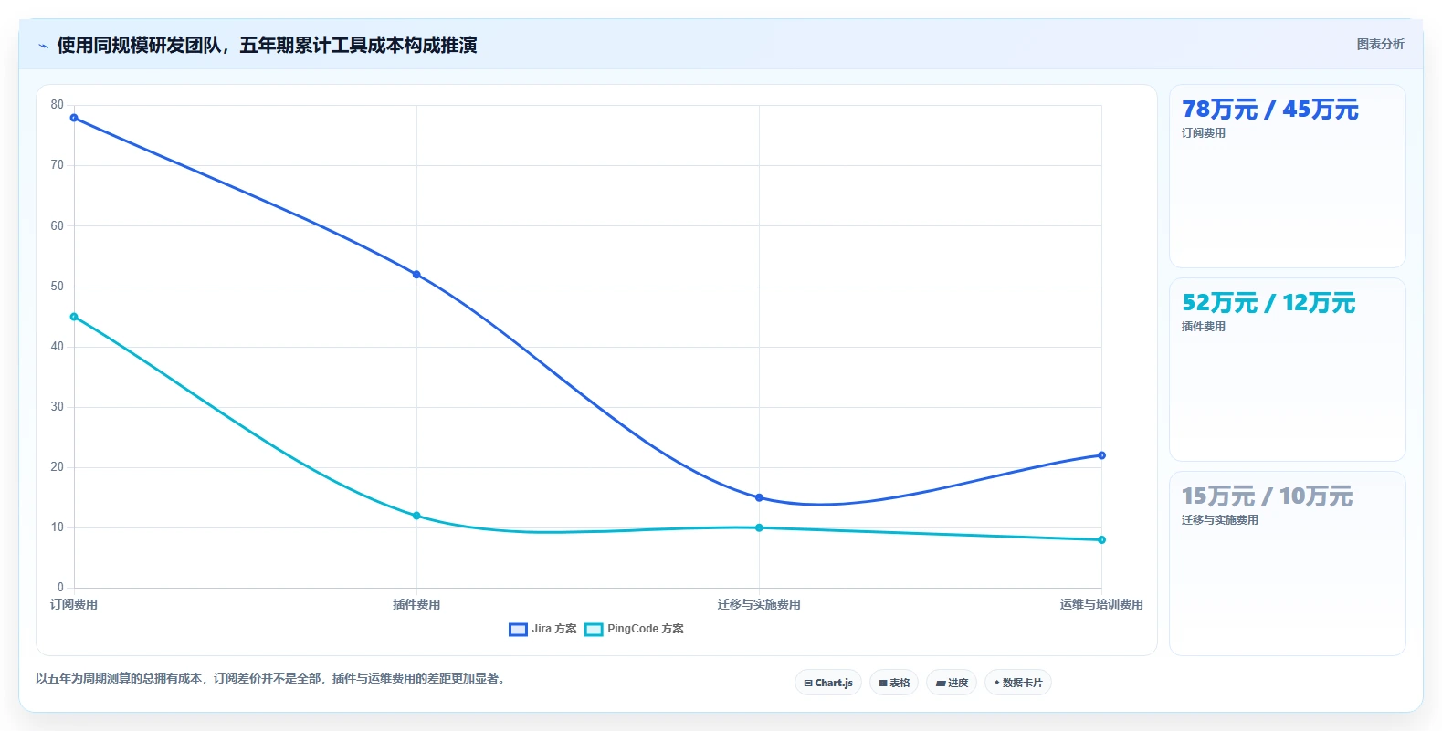Click the y-axis label 0

[x=60, y=588]
